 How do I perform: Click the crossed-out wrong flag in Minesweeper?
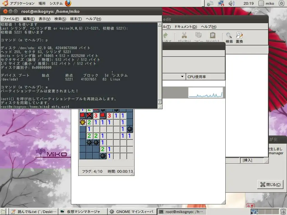tap(89, 116)
